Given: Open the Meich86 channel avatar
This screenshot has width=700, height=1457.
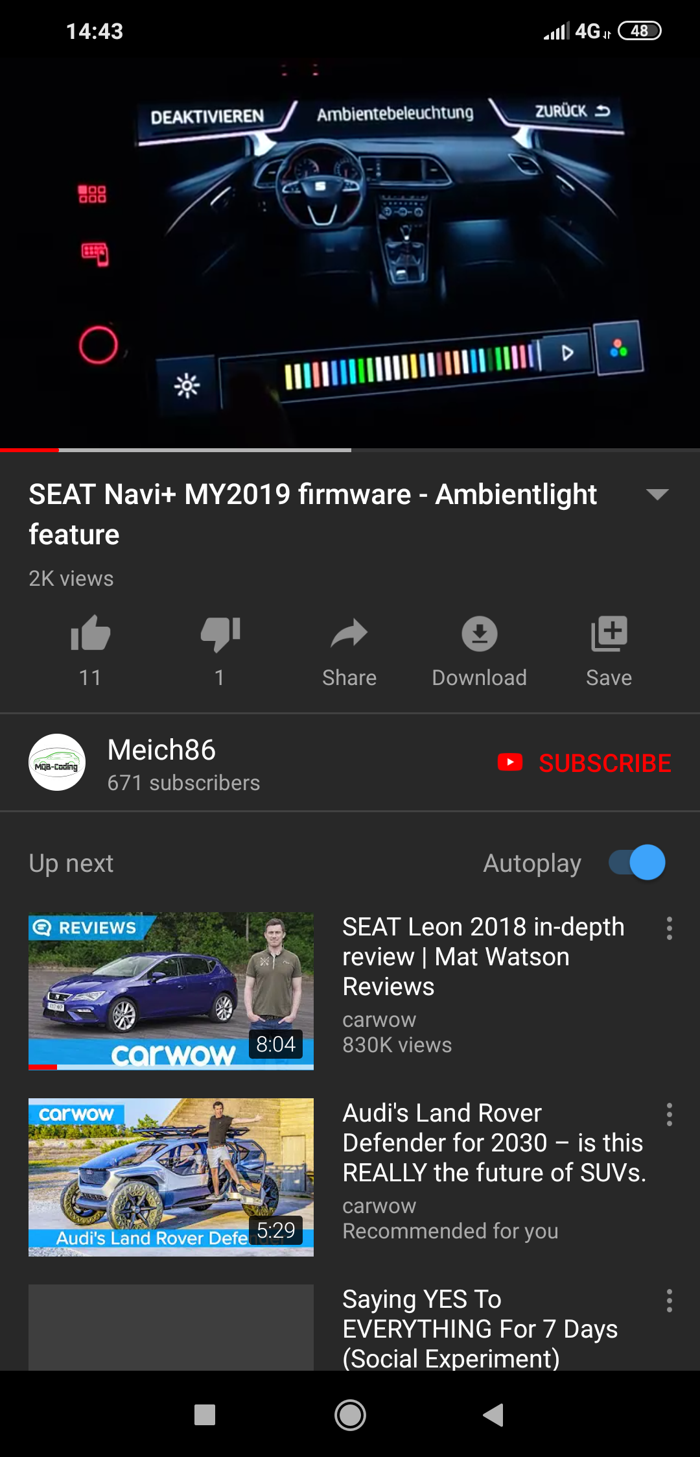Looking at the screenshot, I should (57, 762).
